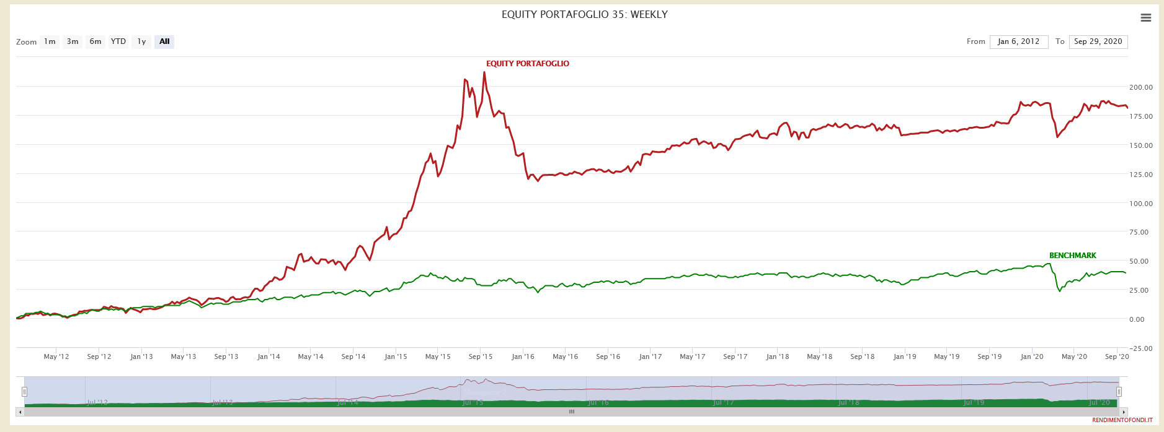
Task: Click the navigator left scroll arrow
Action: tap(20, 412)
